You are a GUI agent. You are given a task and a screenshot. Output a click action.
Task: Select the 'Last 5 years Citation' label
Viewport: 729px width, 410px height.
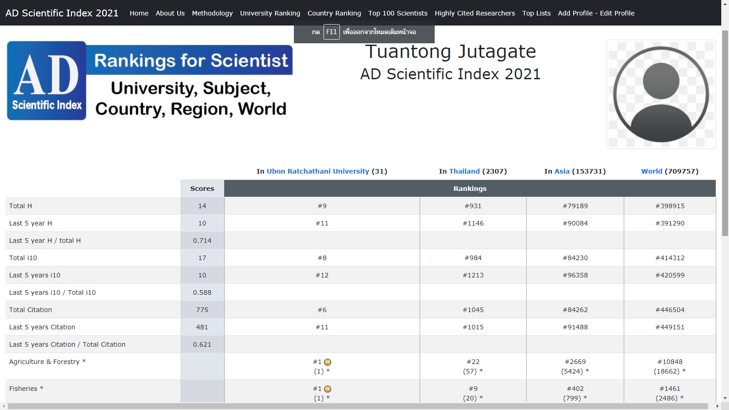42,327
